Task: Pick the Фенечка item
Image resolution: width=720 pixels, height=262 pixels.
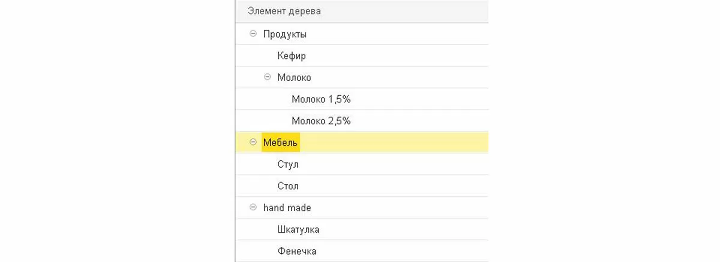Action: 297,251
